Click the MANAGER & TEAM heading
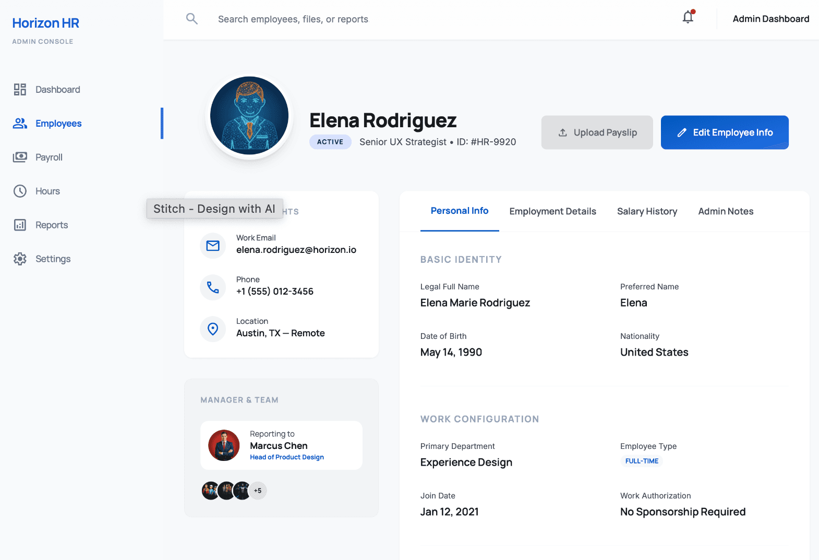 (239, 400)
